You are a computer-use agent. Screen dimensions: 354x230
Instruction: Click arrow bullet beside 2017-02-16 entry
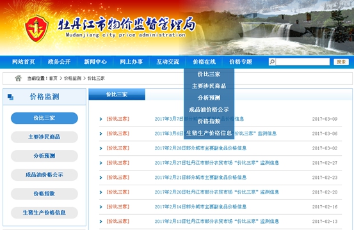pos(101,207)
